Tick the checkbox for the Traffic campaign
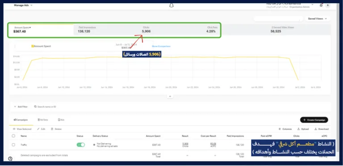 click(x=13, y=145)
